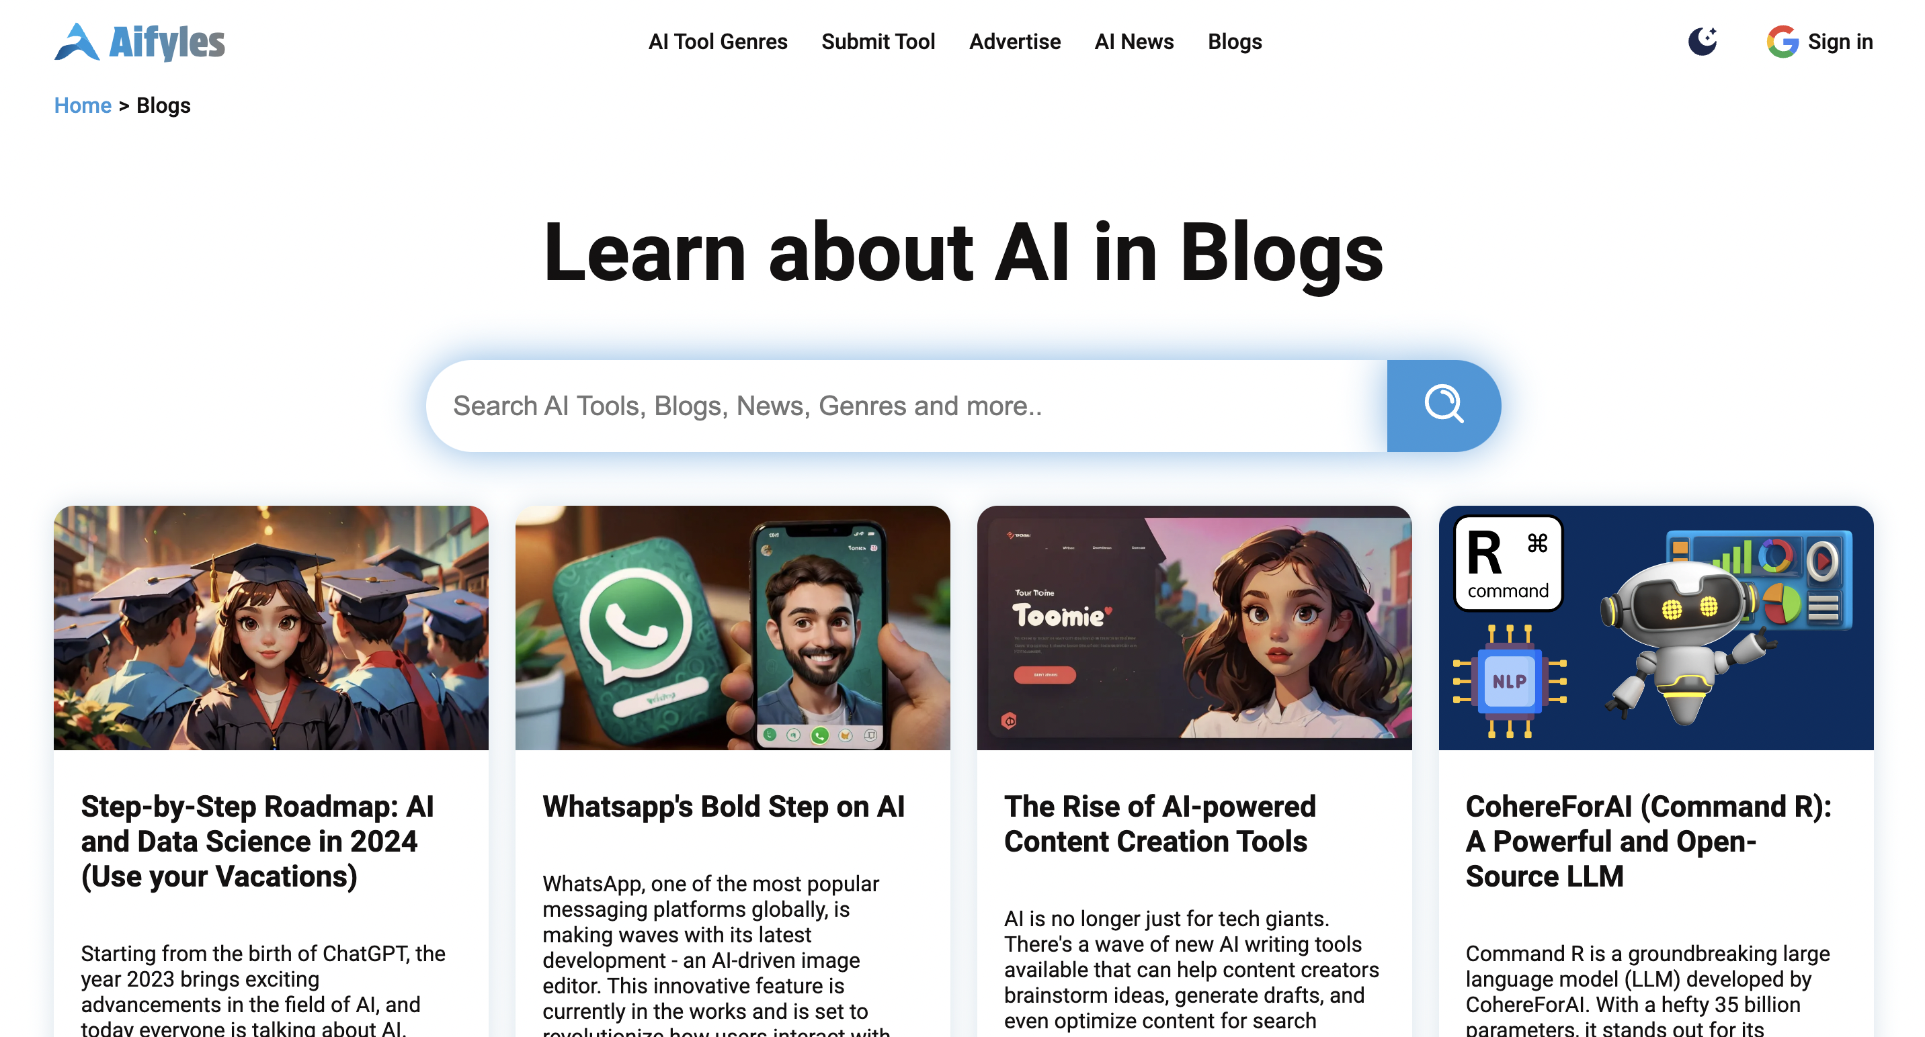Click the Aifyles logo in the header

pyautogui.click(x=140, y=42)
